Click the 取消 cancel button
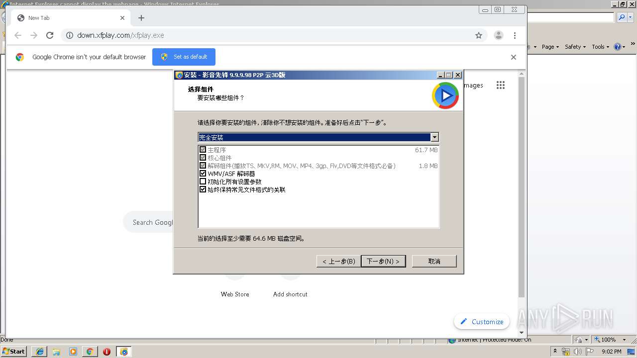The height and width of the screenshot is (358, 637). pyautogui.click(x=434, y=261)
